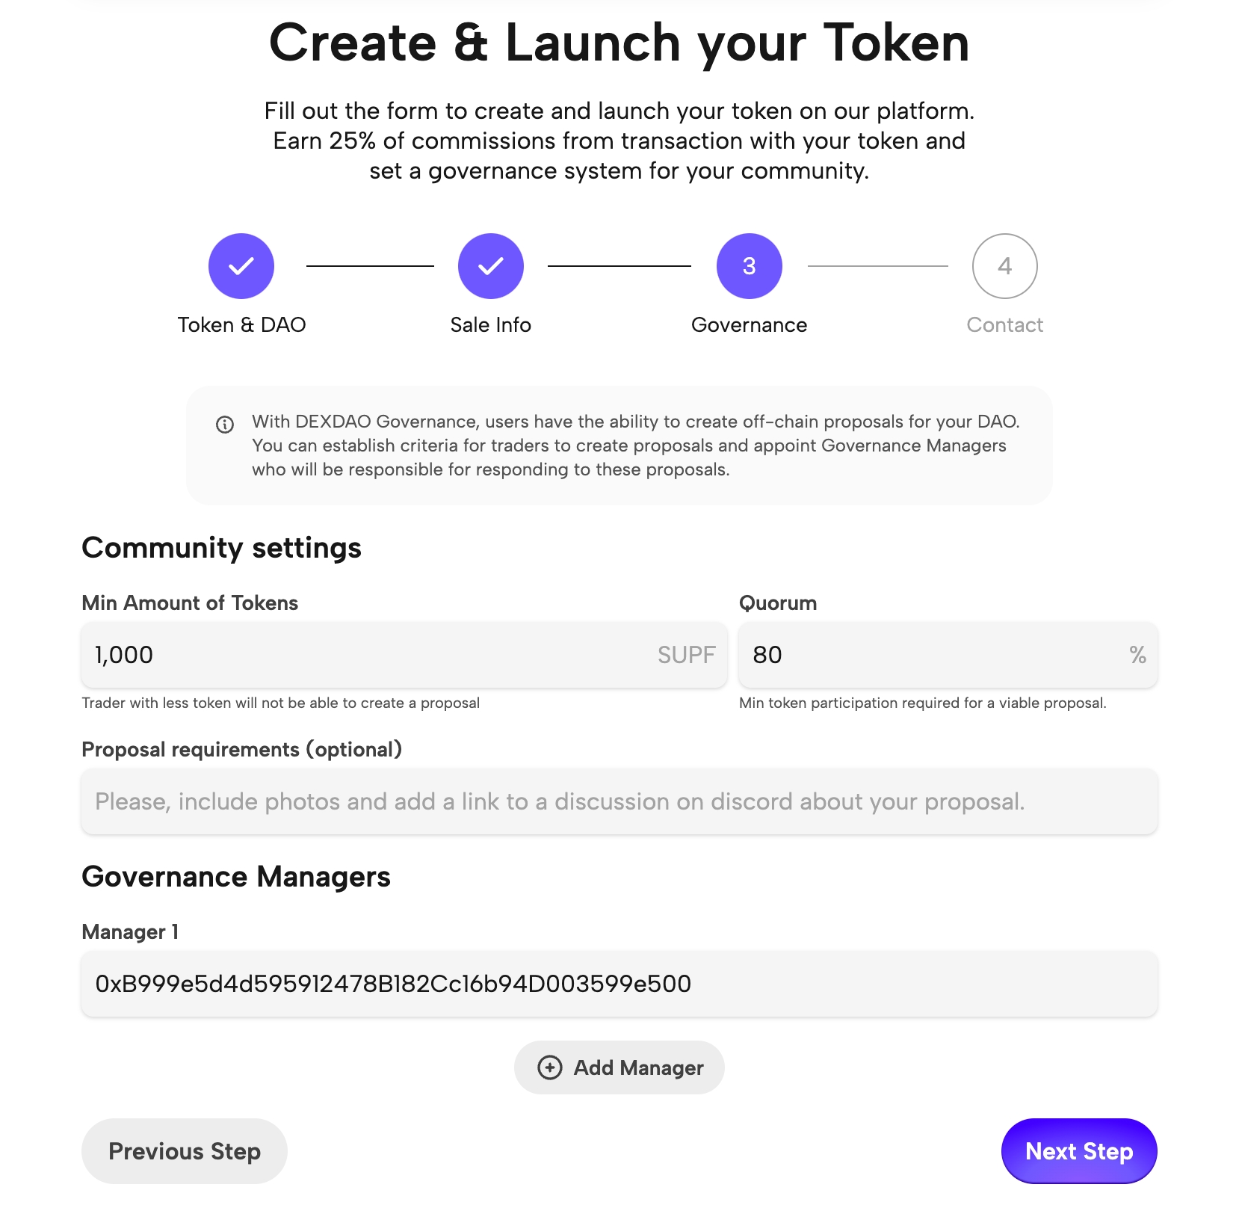This screenshot has height=1214, width=1239.
Task: Select the Governance step label
Action: tap(749, 324)
